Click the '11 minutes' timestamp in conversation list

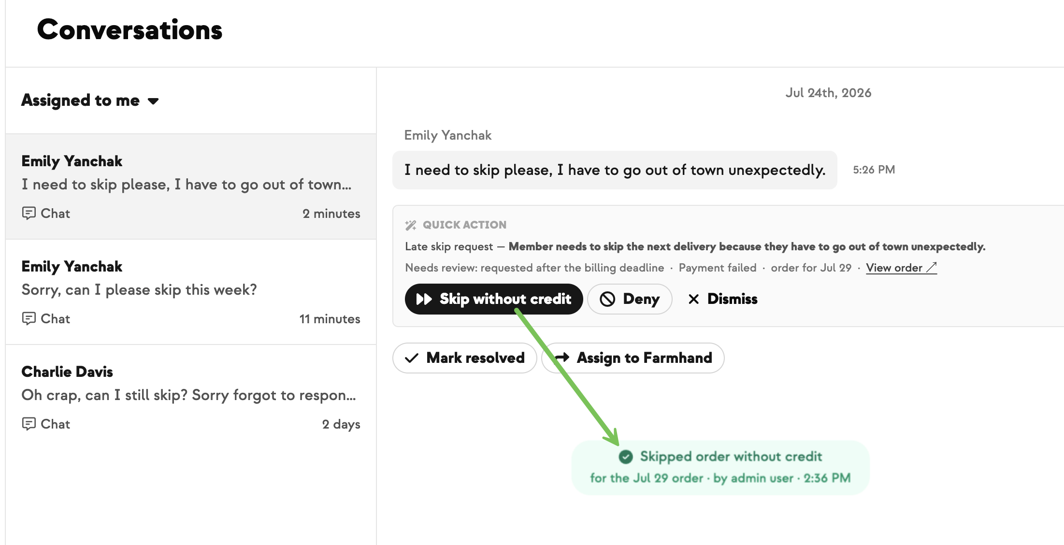(x=330, y=319)
